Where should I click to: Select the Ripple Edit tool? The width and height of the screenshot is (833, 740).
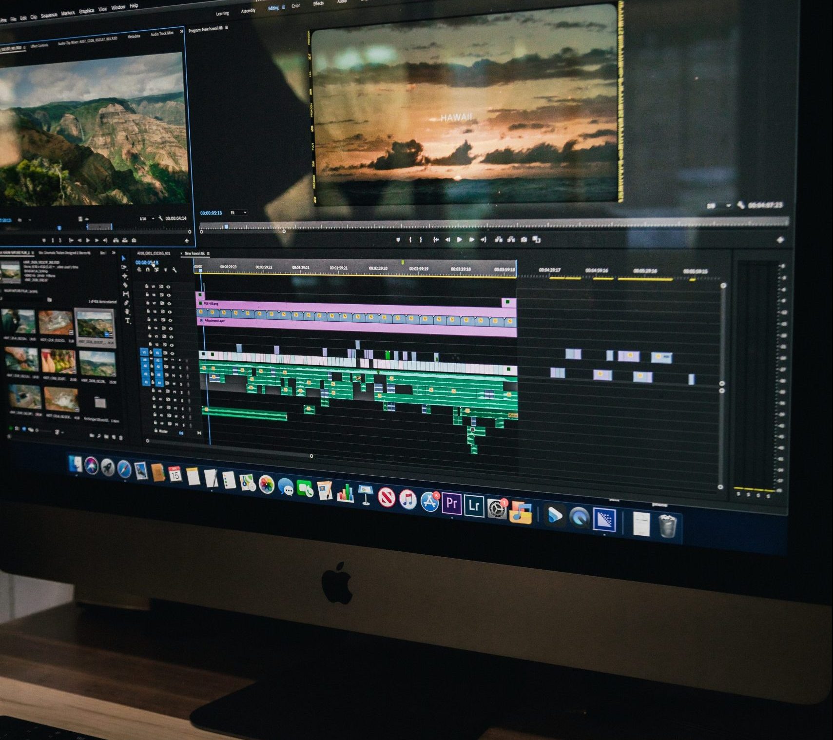pos(125,276)
